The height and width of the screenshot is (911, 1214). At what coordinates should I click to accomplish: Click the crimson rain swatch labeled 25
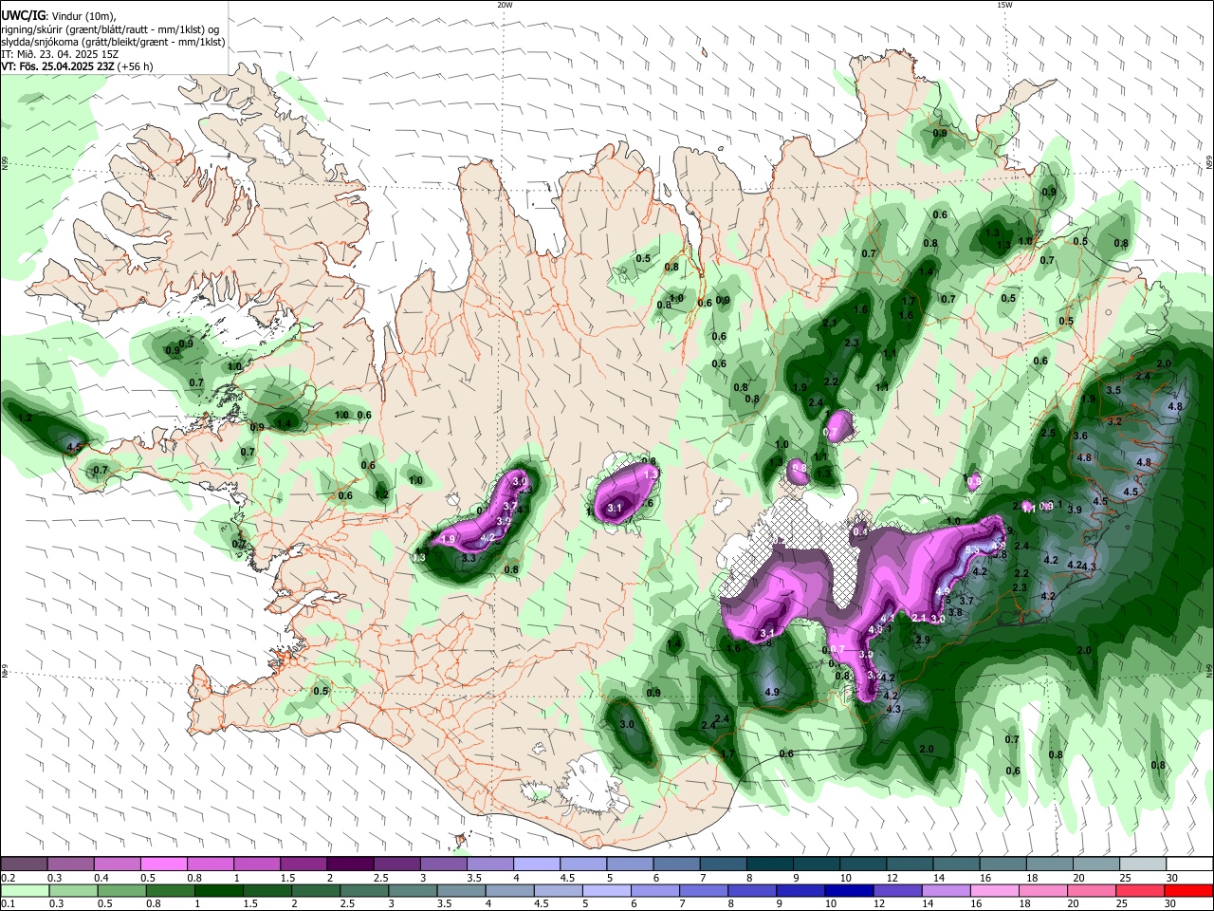pos(1139,890)
